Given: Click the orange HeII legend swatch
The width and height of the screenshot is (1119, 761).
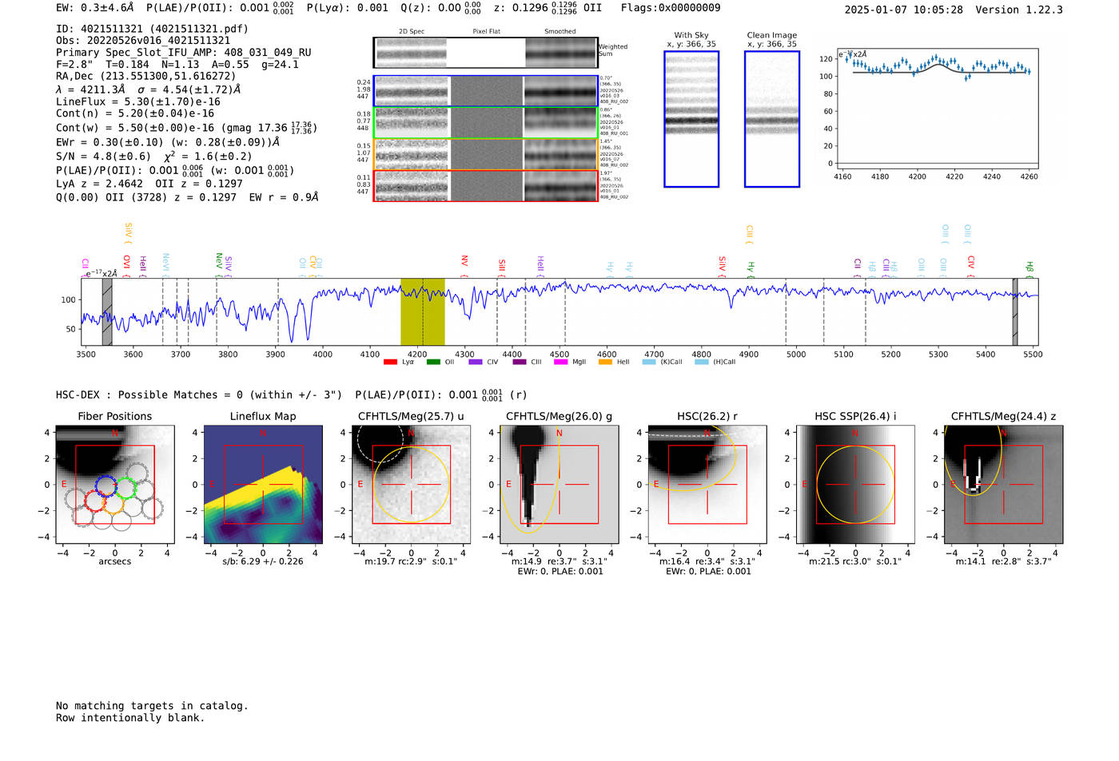Looking at the screenshot, I should coord(605,363).
